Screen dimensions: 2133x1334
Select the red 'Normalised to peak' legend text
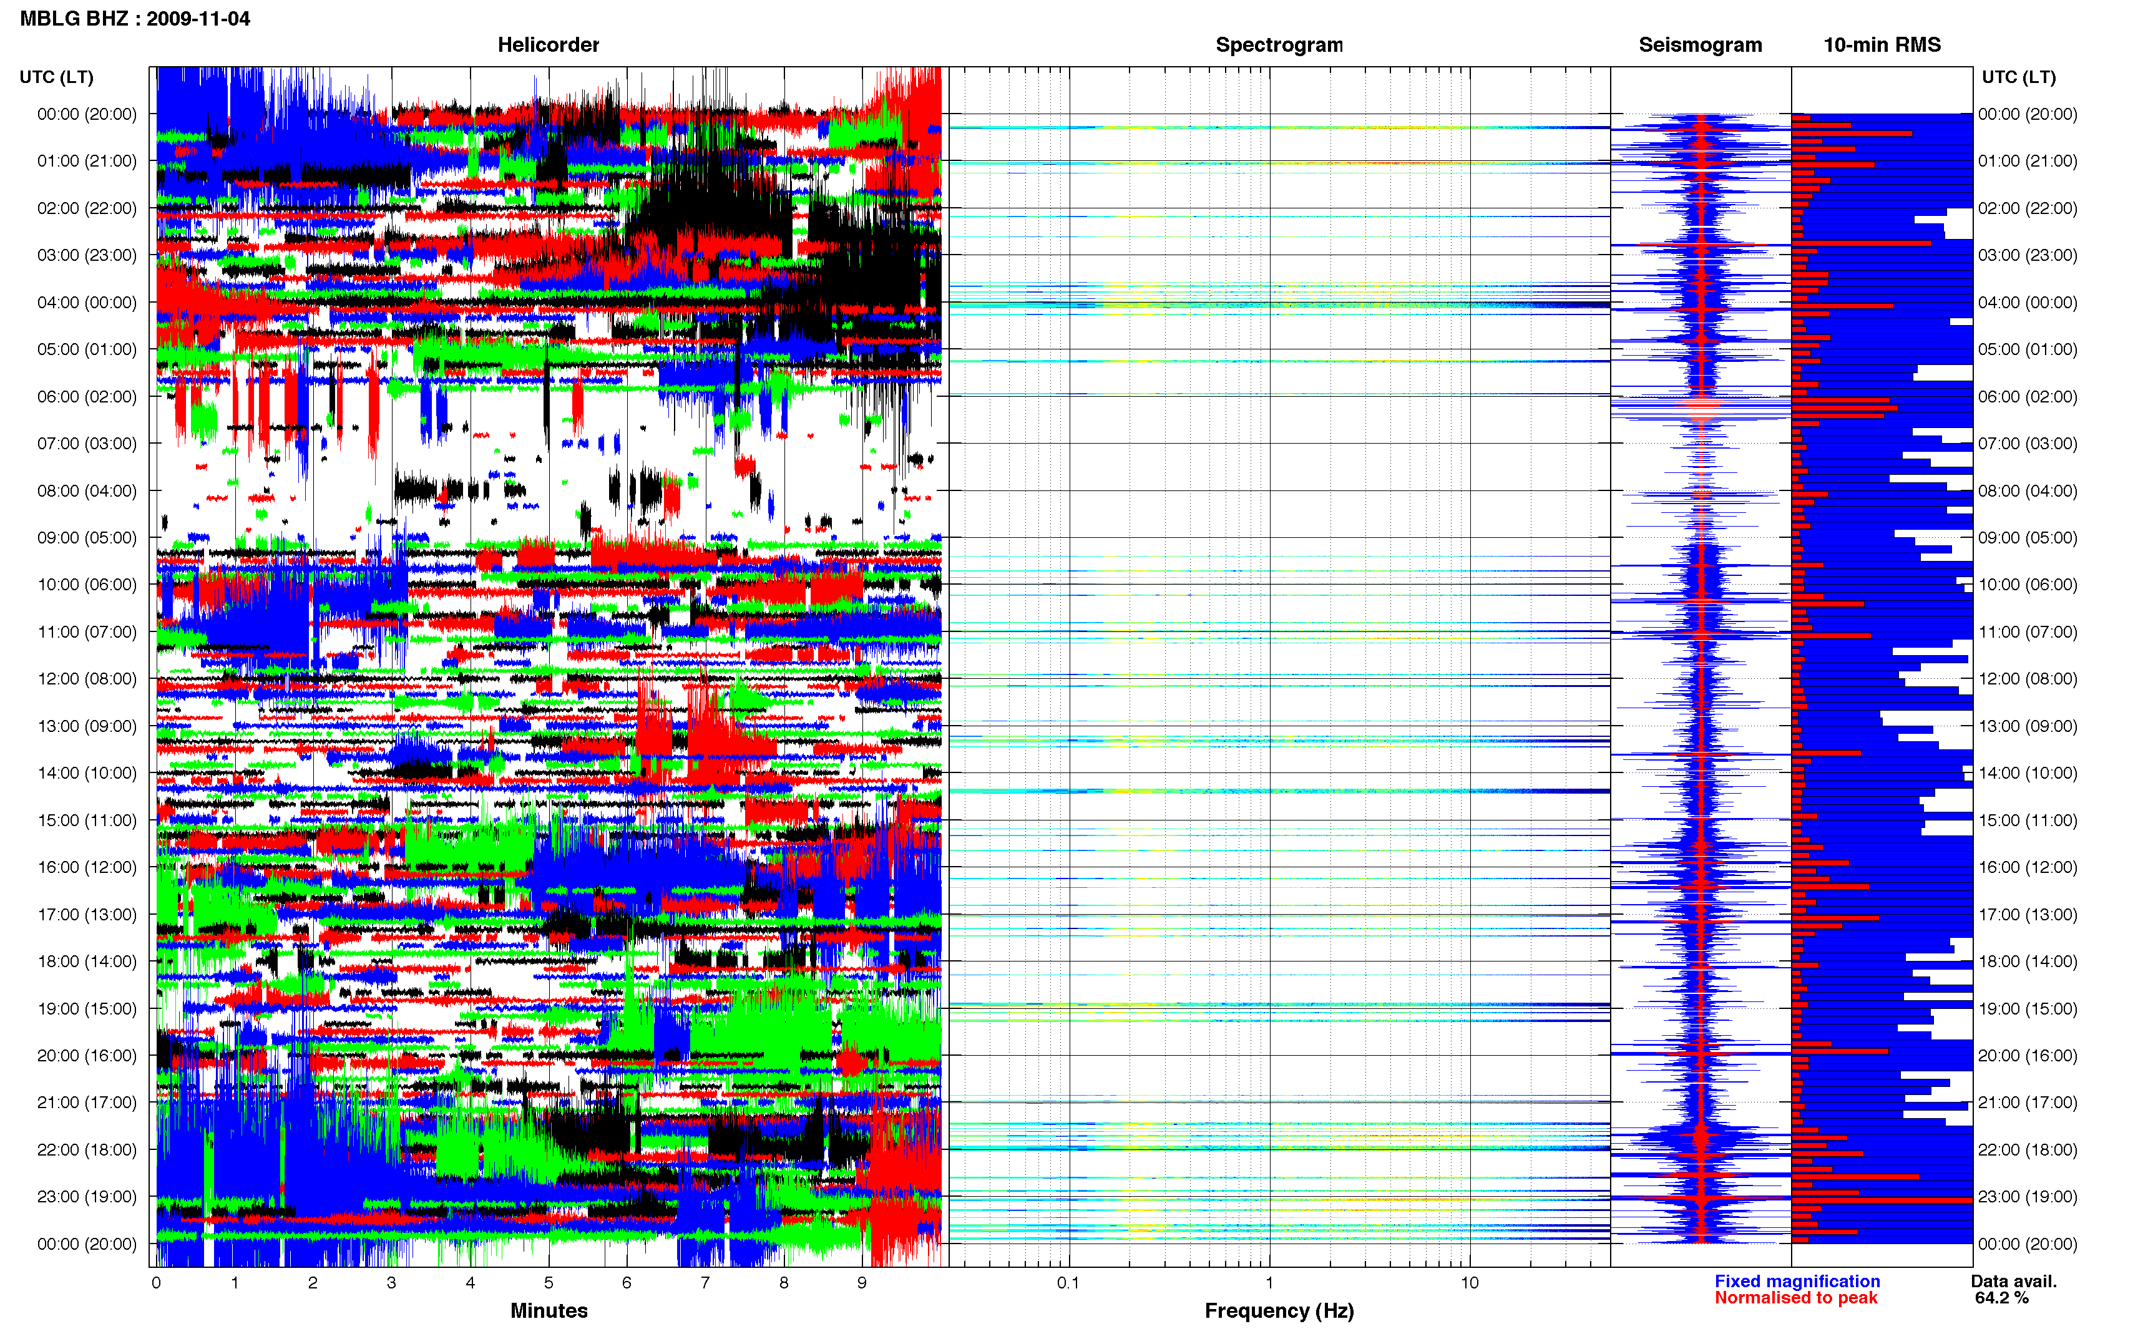click(x=1796, y=1298)
